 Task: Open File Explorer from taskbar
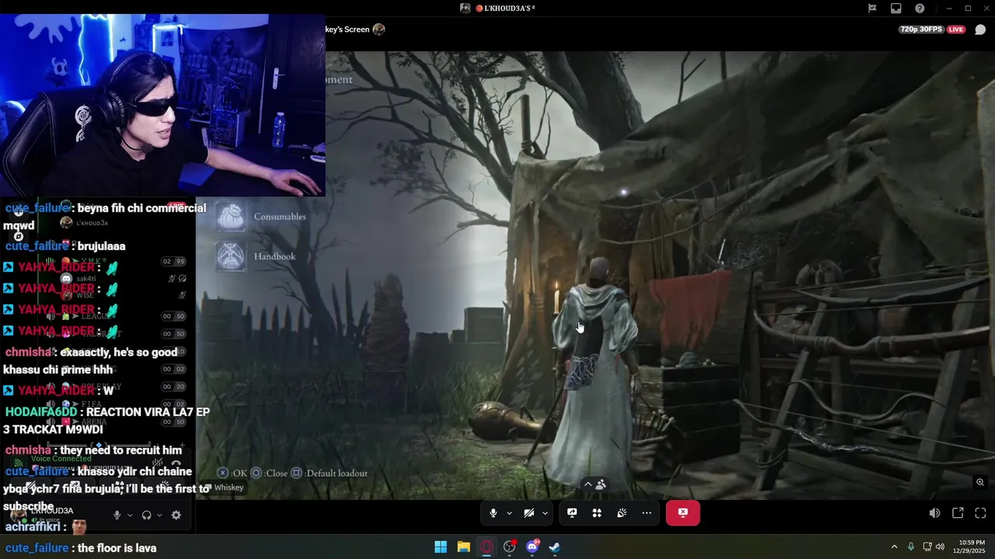click(463, 547)
